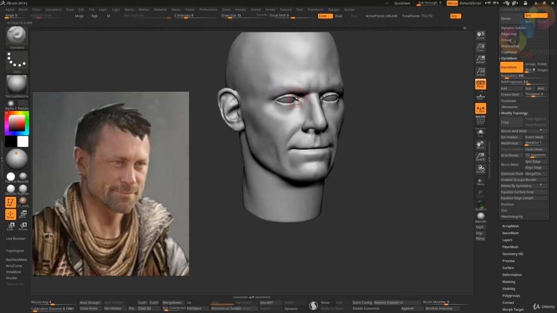Activate the Move mode on left shelf
The width and height of the screenshot is (557, 313).
(x=23, y=214)
